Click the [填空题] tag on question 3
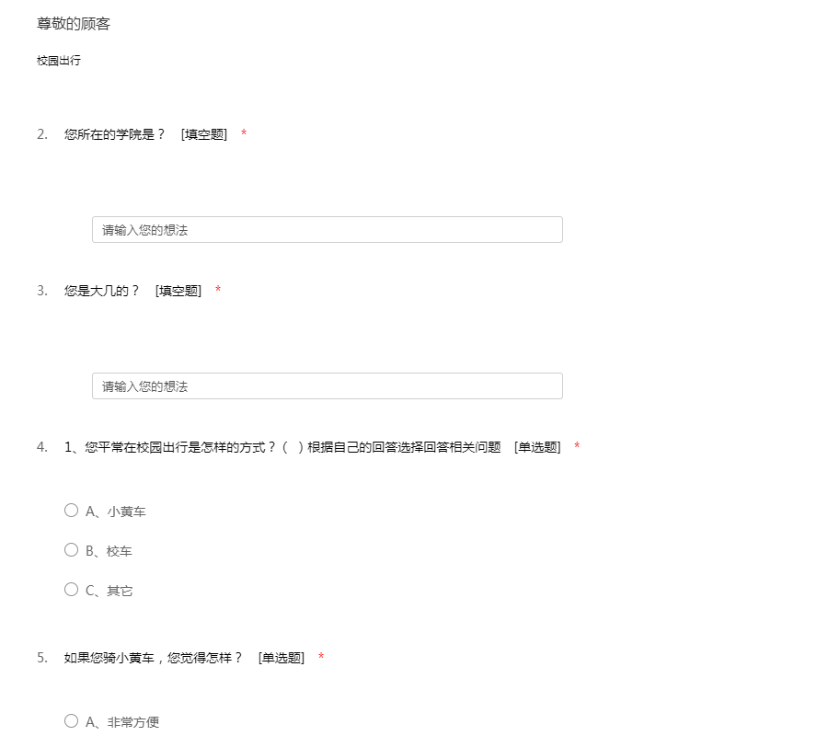 tap(178, 291)
